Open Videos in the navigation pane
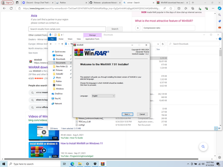Viewport: 223px width, 167px height. click(x=58, y=85)
